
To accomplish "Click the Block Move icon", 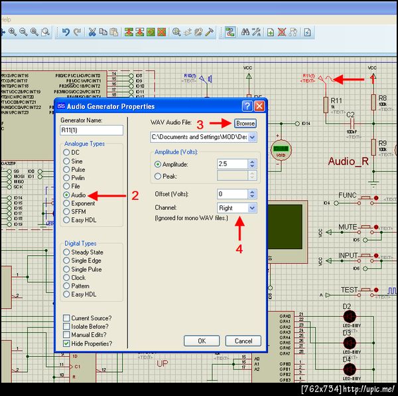I will coord(140,32).
